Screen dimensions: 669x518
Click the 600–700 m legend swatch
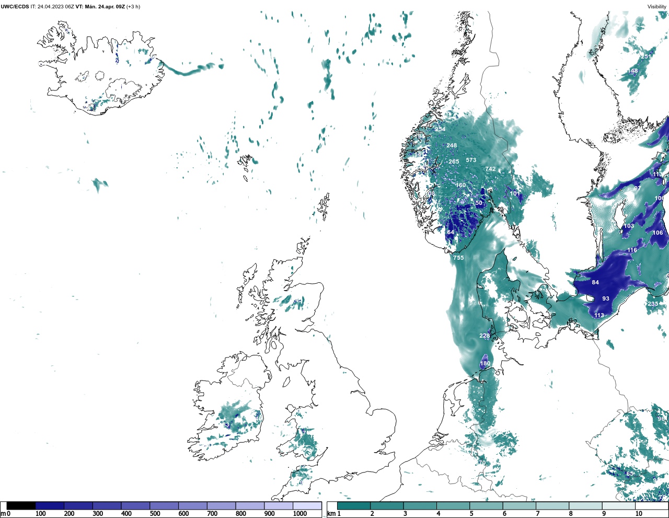192,506
